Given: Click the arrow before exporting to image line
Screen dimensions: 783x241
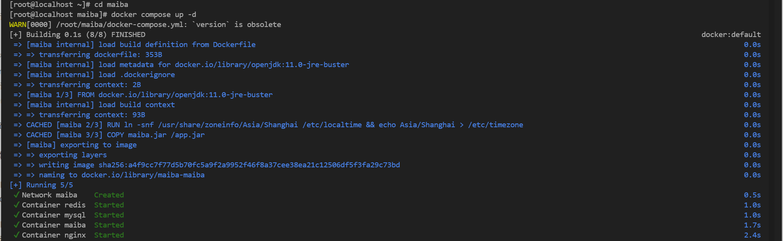Looking at the screenshot, I should point(18,145).
